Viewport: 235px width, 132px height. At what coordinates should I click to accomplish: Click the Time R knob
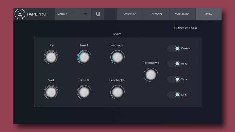click(84, 92)
